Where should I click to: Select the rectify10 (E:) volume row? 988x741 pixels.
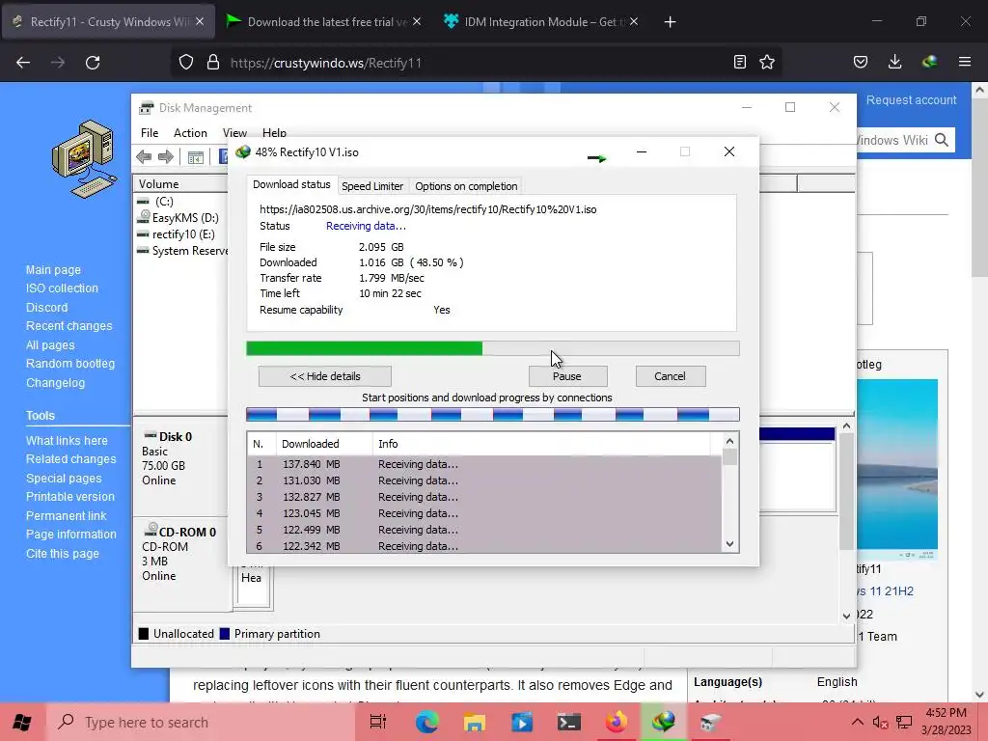[x=181, y=234]
